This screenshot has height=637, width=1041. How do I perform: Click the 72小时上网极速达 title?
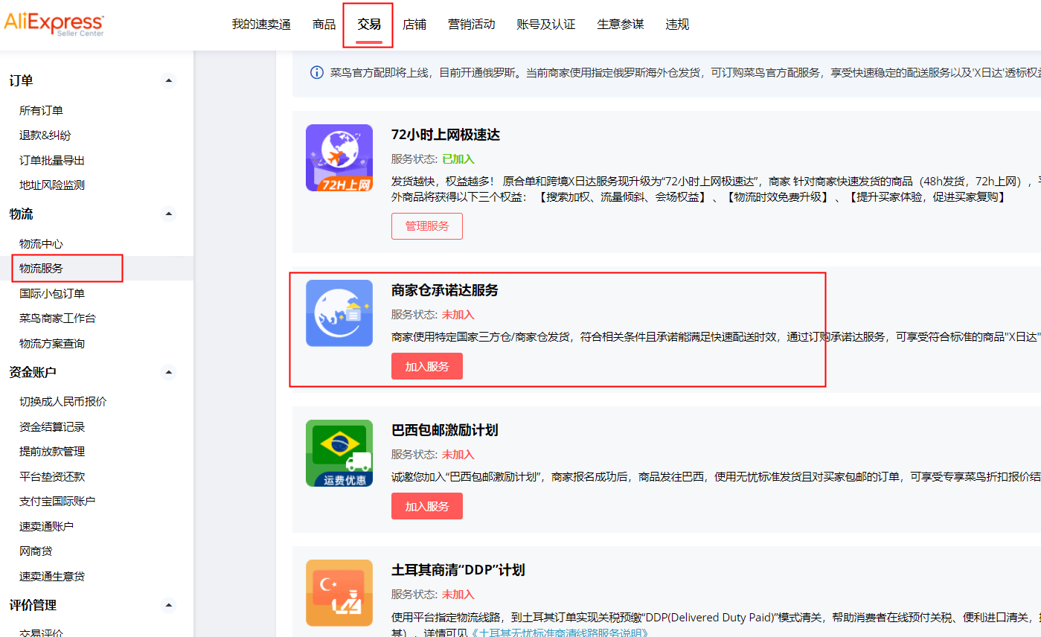tap(446, 135)
